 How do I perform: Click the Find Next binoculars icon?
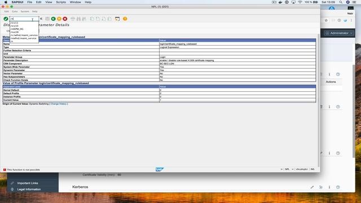(x=84, y=19)
